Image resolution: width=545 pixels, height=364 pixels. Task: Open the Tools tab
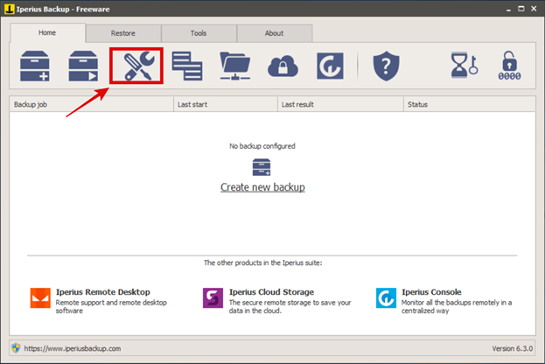199,33
